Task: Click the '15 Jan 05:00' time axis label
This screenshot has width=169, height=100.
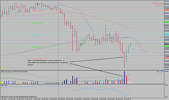Action: coord(103,99)
